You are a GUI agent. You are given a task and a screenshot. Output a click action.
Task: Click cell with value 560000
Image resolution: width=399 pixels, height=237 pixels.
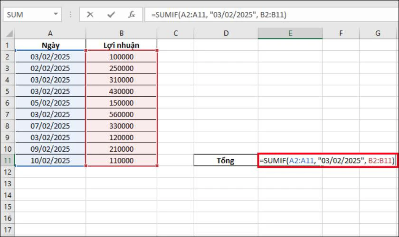(122, 114)
